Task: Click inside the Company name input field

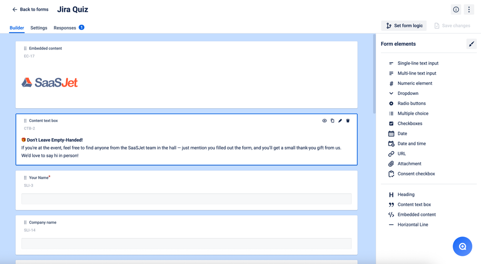Action: click(186, 243)
